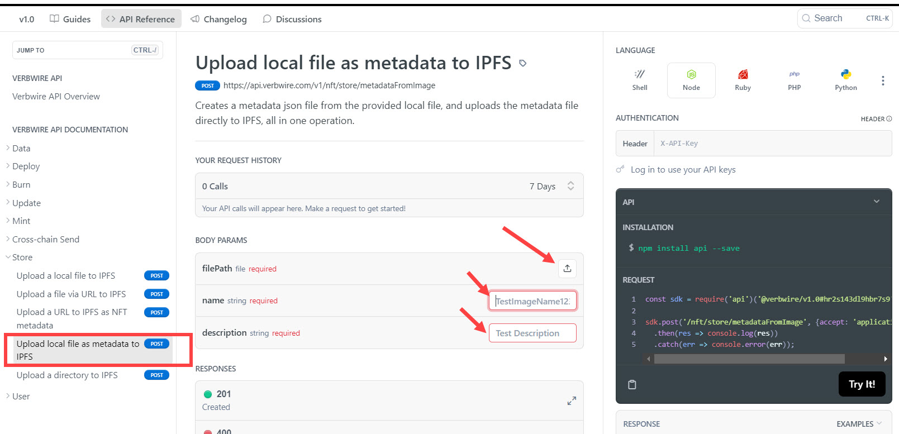Expand the Burn section
Screen dimensions: 899x434
pos(21,185)
